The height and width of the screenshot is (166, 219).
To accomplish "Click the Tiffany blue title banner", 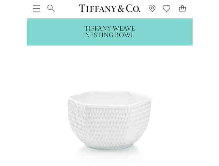I will tap(109, 32).
